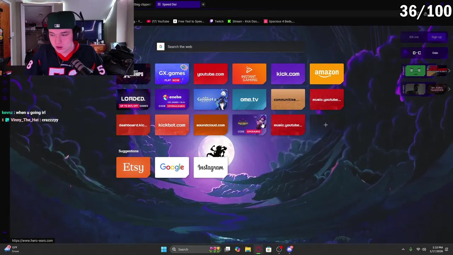Click the Sign up button

(436, 37)
